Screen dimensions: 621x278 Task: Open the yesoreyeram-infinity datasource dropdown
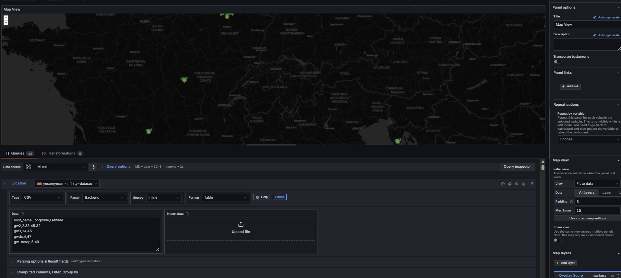pos(67,184)
